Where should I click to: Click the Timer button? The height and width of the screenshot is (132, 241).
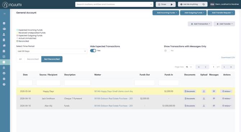tap(165, 4)
